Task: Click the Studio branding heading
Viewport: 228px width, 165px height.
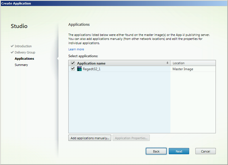Action: point(19,26)
